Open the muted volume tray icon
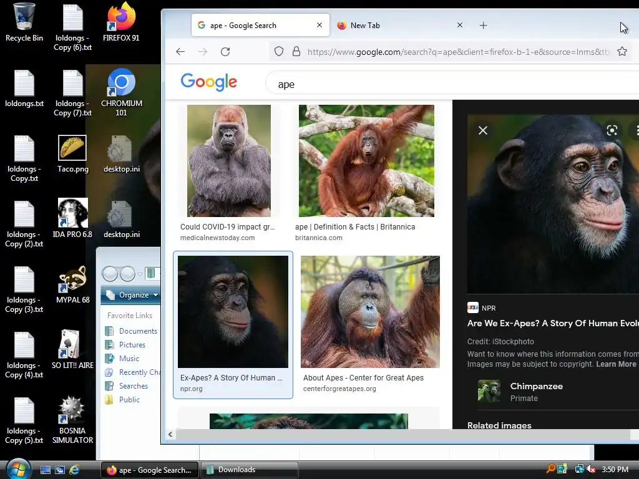The image size is (639, 479). tap(592, 469)
